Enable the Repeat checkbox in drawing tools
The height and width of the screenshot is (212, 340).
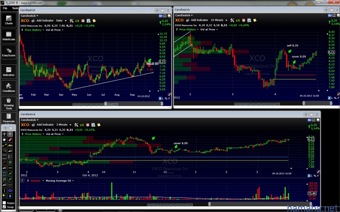pyautogui.click(x=4, y=203)
